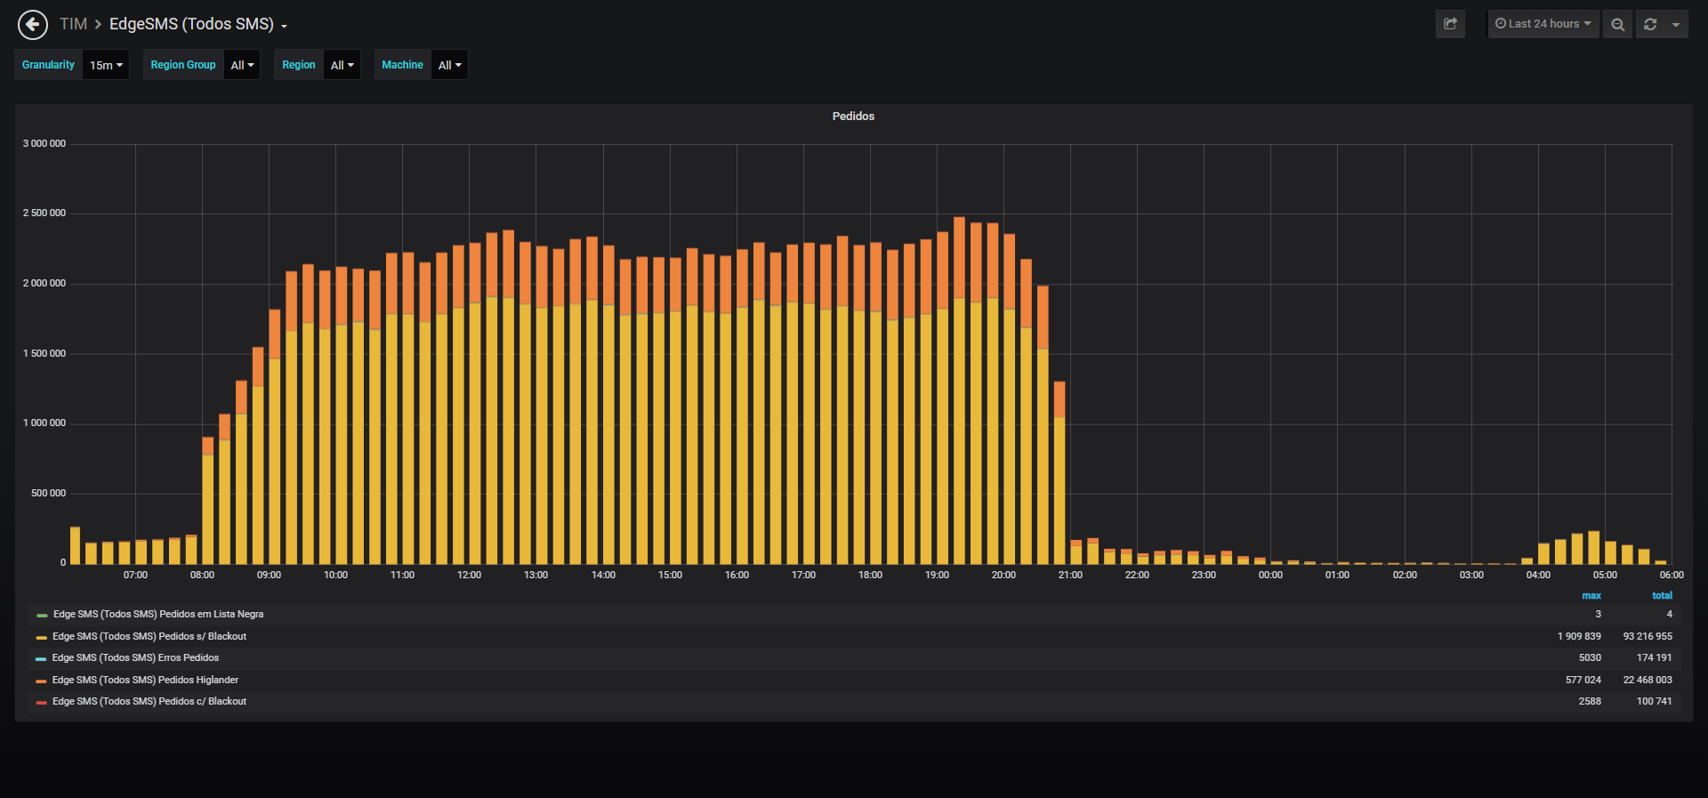Click the Region variable label
Viewport: 1708px width, 798px height.
click(299, 65)
